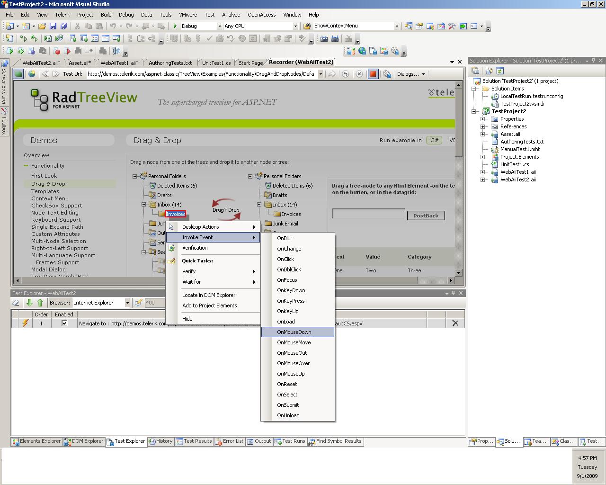Click Locate in DOM Explorer

213,295
